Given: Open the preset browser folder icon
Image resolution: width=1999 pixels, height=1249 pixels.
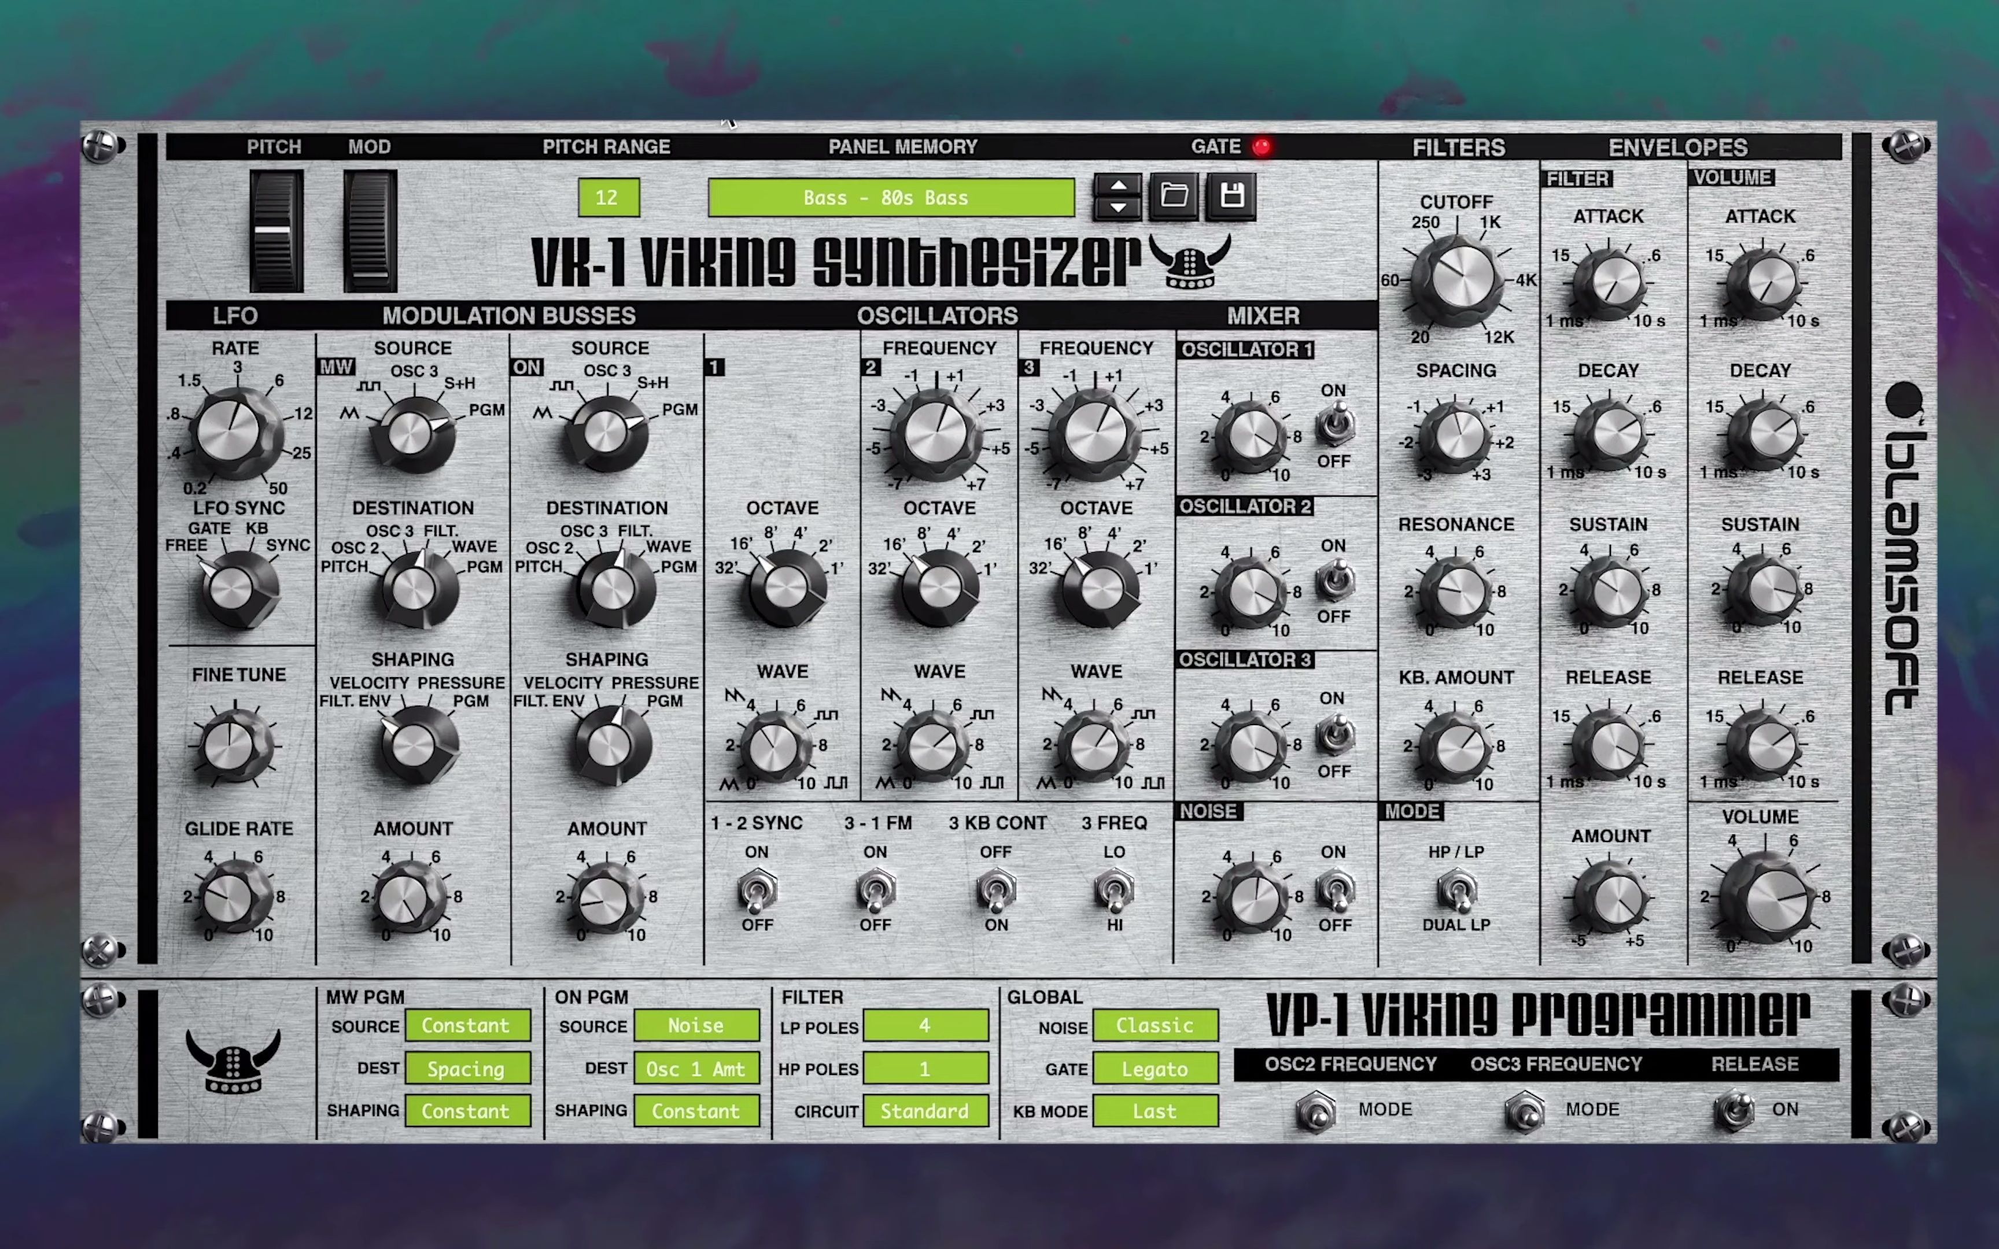Looking at the screenshot, I should tap(1174, 197).
